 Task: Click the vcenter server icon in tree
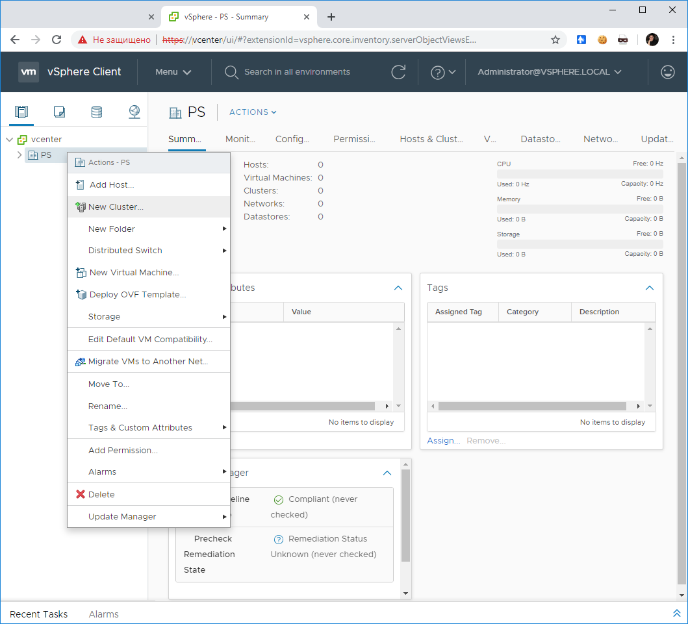coord(22,140)
